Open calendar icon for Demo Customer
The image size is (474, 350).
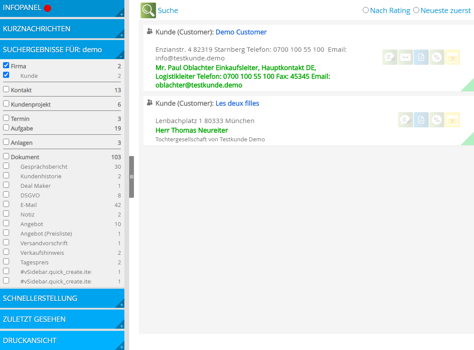(452, 57)
